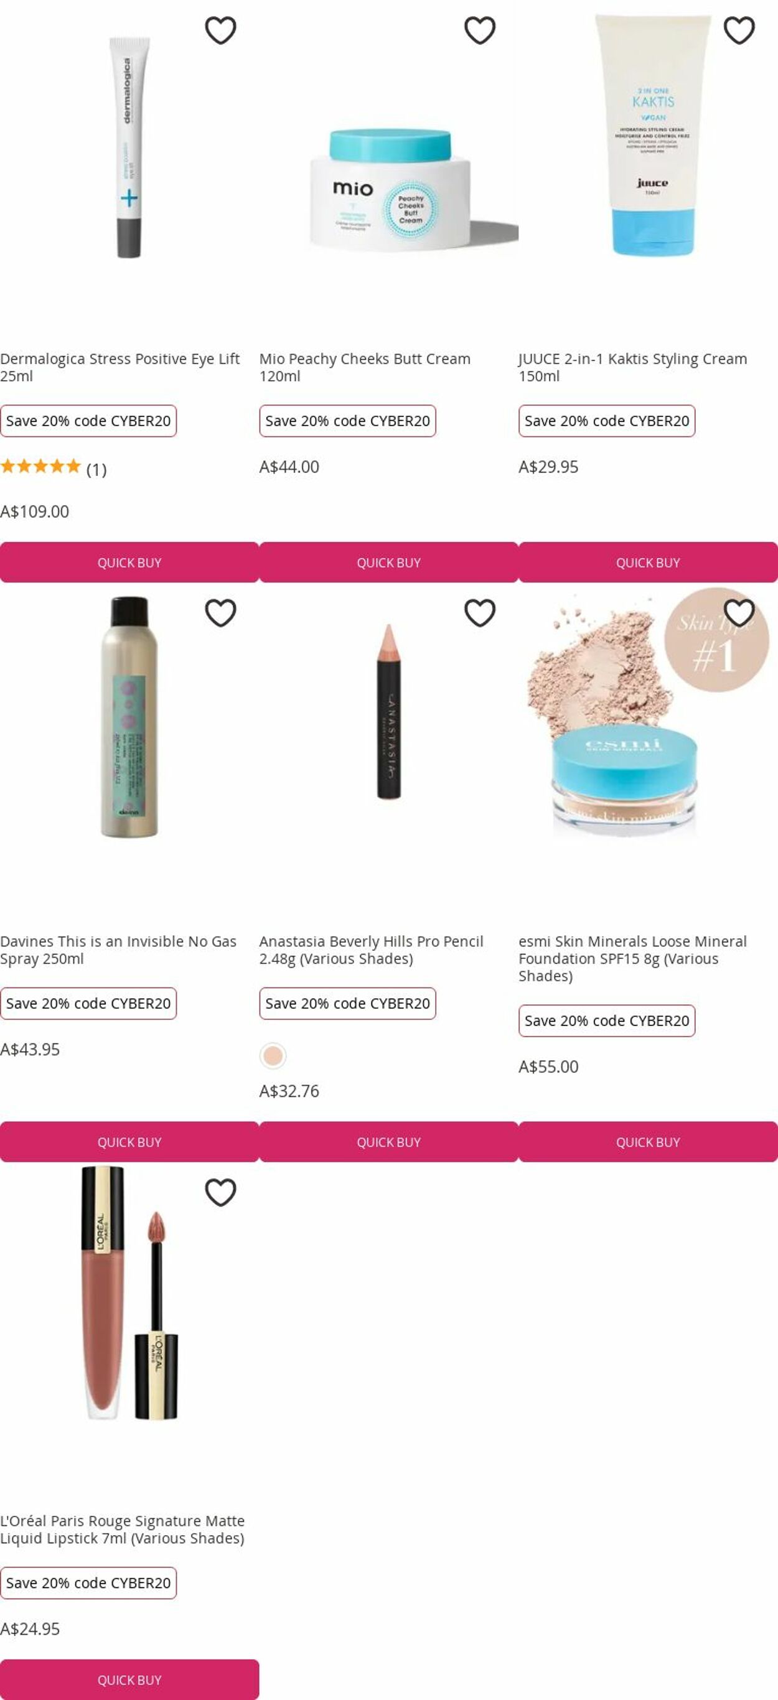Quick buy esmi Loose Mineral Foundation

pos(648,1142)
